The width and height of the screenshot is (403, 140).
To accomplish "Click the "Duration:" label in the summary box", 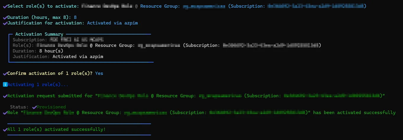I will (x=25, y=51).
